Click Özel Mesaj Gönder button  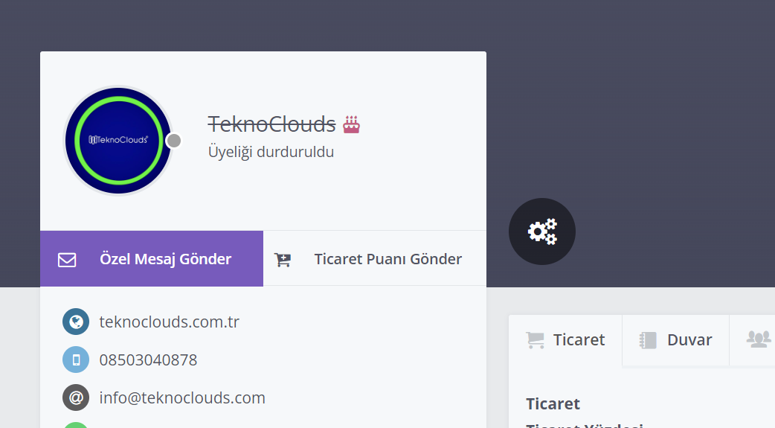click(152, 259)
